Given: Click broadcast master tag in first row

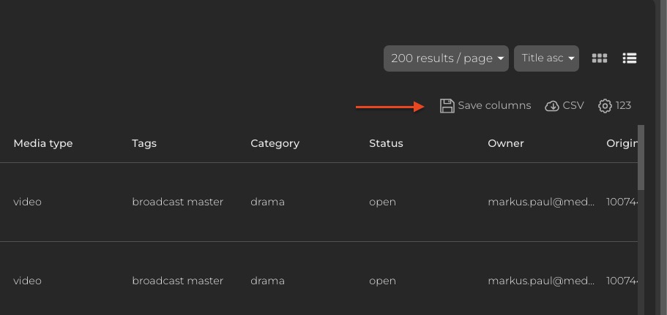Looking at the screenshot, I should [178, 202].
